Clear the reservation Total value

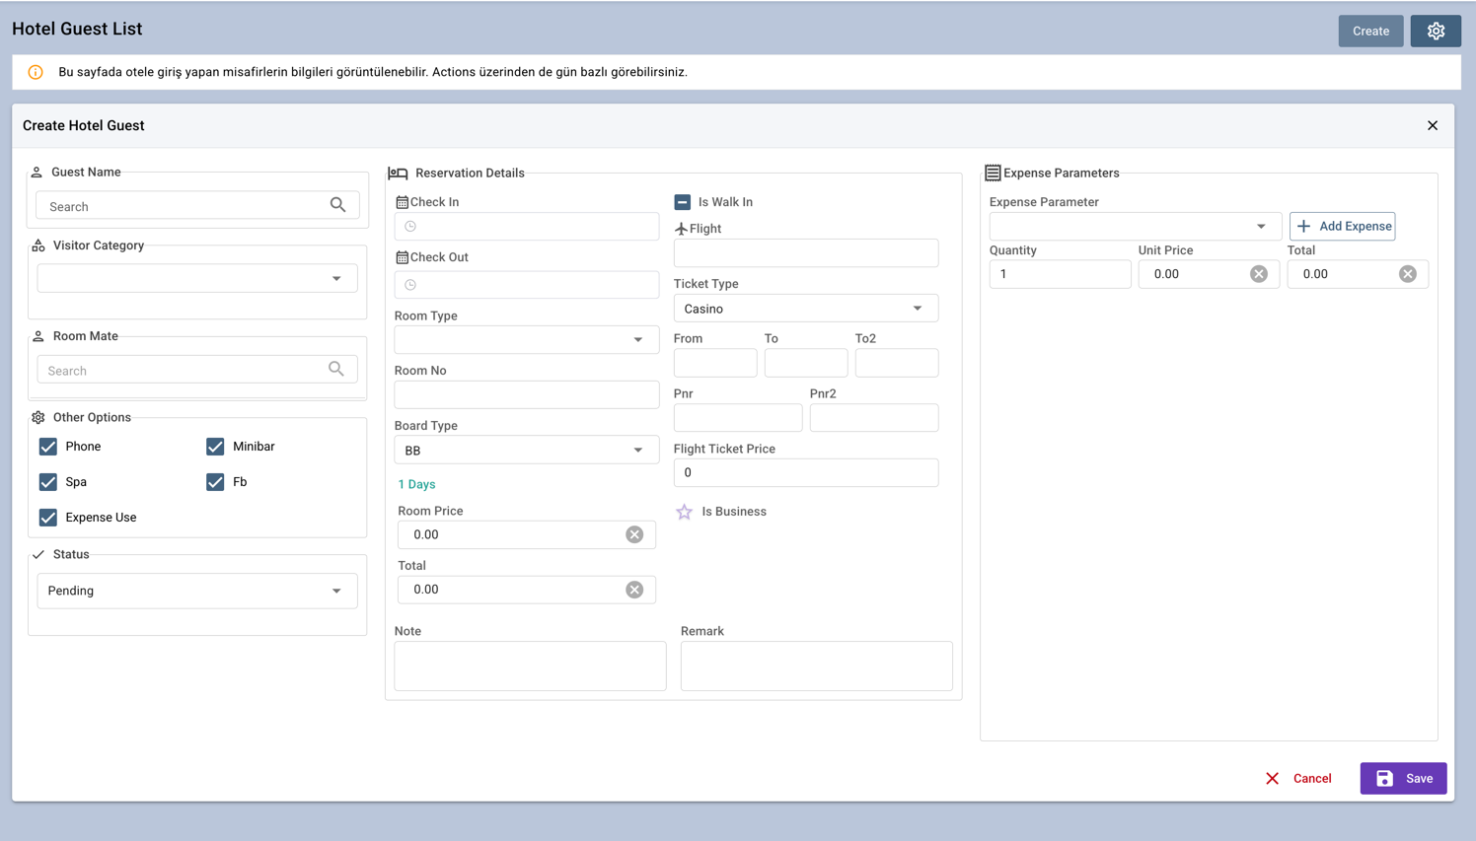[x=634, y=590]
